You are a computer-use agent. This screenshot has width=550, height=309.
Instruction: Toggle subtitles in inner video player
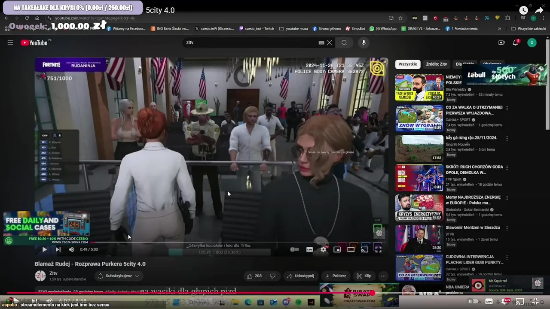(x=309, y=249)
